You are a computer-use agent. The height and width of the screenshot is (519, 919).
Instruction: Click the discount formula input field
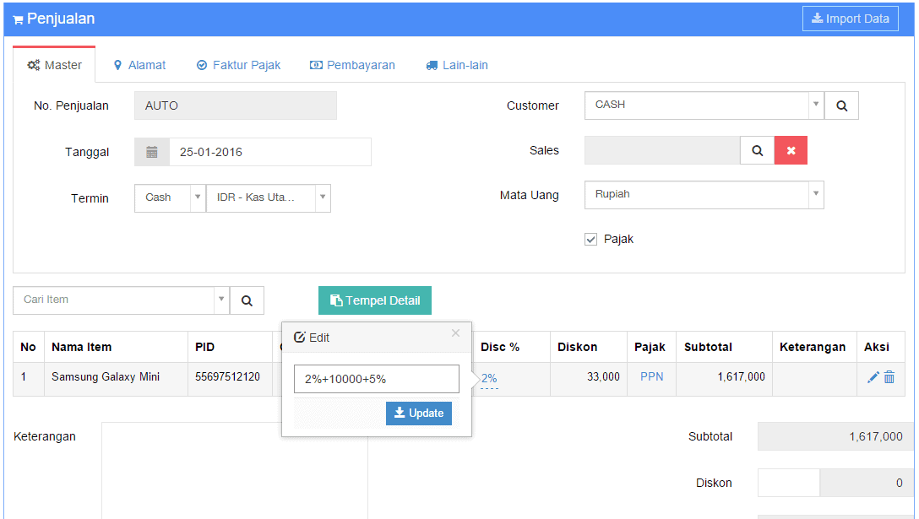(x=376, y=379)
